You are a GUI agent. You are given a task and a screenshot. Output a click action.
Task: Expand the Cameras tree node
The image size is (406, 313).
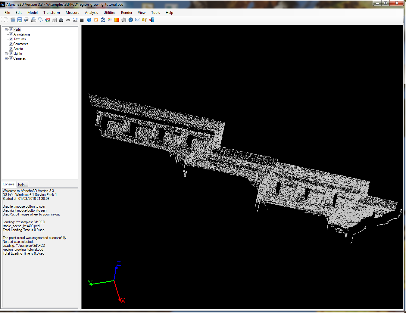coord(6,58)
